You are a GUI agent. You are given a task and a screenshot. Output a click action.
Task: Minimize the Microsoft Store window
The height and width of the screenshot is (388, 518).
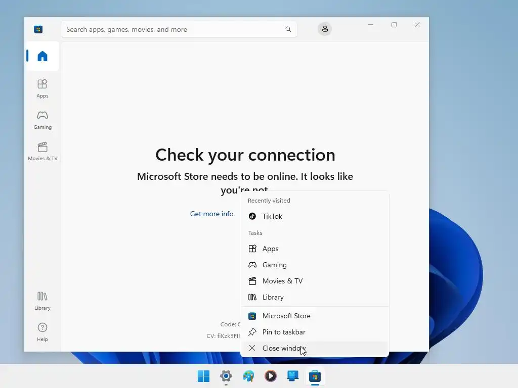(371, 25)
